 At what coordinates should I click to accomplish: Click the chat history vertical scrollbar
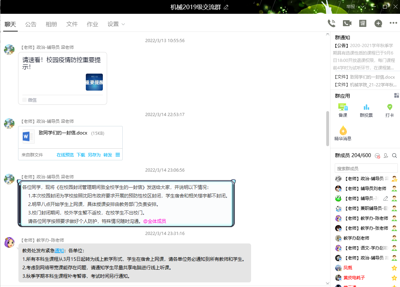click(x=327, y=128)
